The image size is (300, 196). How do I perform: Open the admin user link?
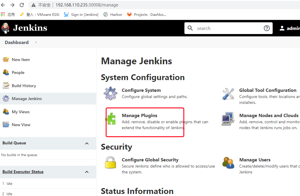pos(293,28)
